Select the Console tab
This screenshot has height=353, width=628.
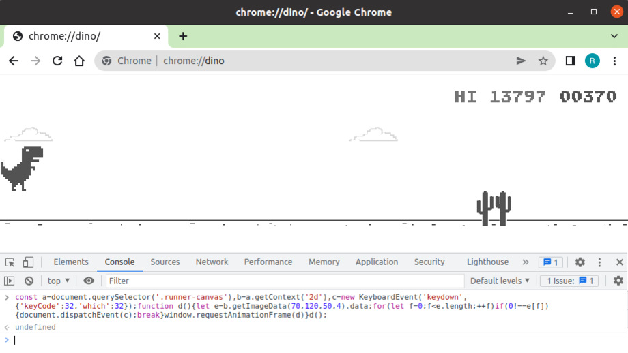[x=119, y=262]
